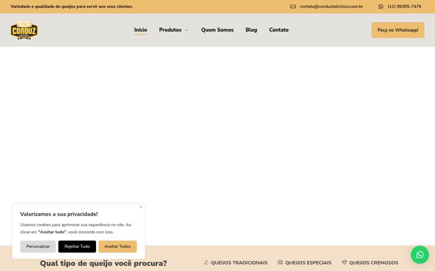Click the email envelope icon
This screenshot has width=435, height=271.
tap(293, 7)
